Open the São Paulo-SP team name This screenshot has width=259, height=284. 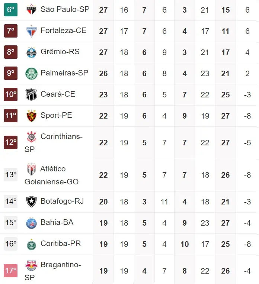pyautogui.click(x=65, y=10)
